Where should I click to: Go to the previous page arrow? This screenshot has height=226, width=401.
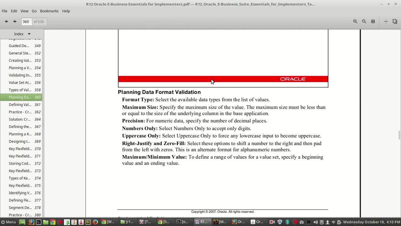click(6, 22)
